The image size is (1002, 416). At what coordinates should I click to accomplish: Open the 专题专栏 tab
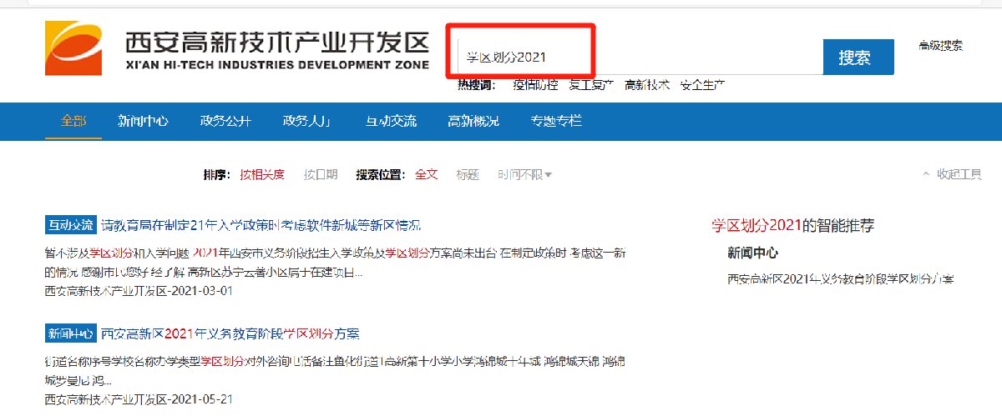tap(556, 121)
